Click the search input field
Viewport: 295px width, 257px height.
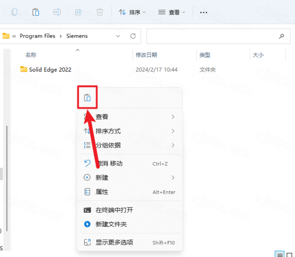coord(212,36)
